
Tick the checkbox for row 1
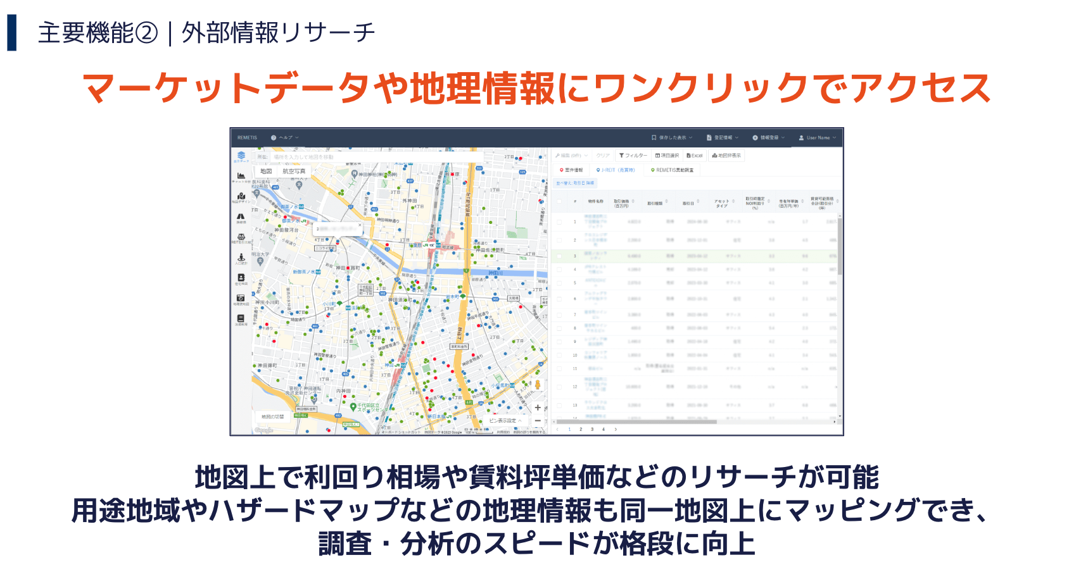[x=559, y=222]
